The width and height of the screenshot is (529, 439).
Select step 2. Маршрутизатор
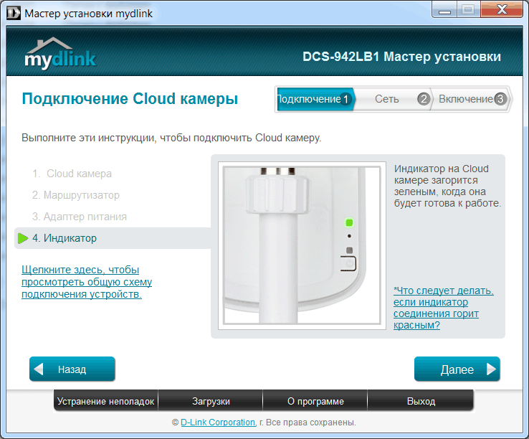76,195
